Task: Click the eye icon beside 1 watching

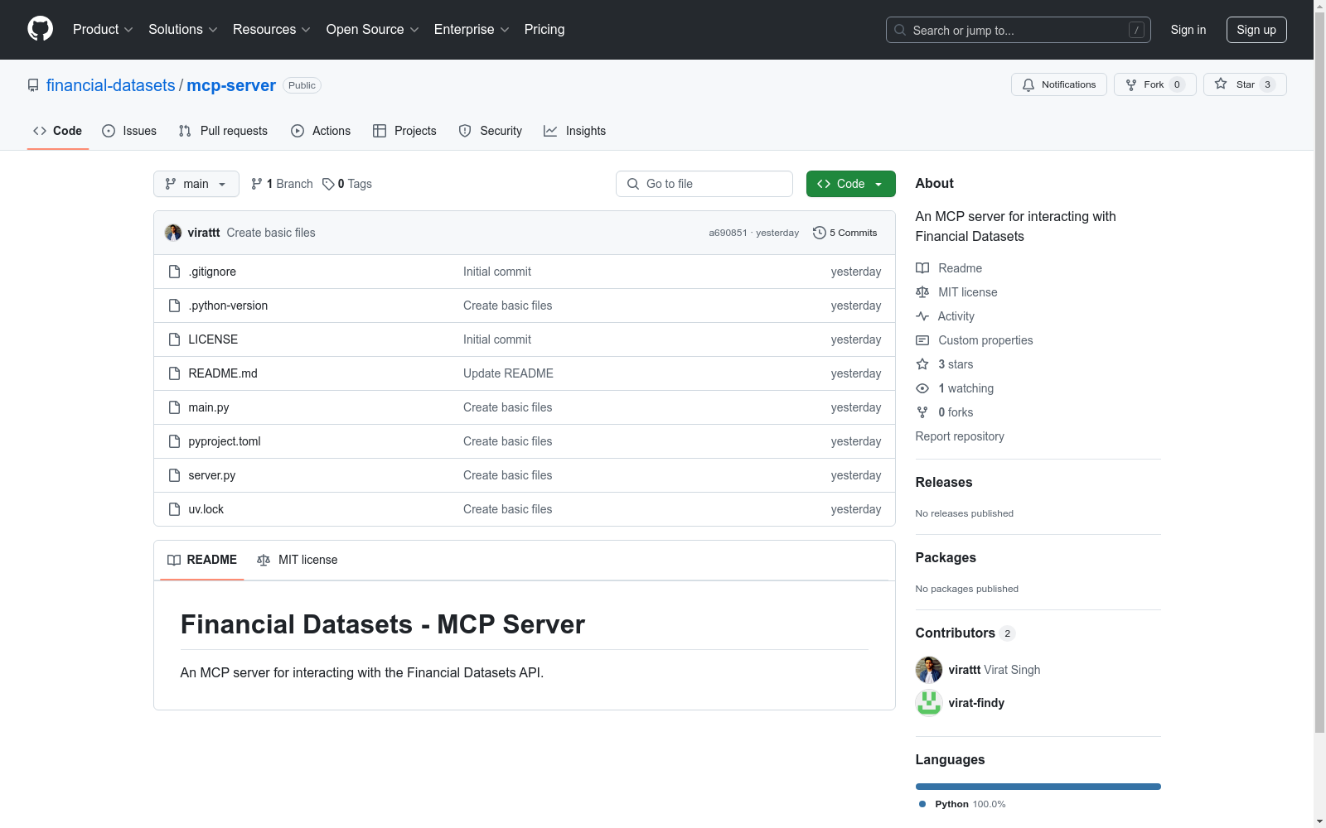Action: pos(922,388)
